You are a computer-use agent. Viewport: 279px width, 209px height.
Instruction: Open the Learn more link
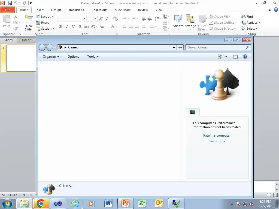click(x=217, y=141)
